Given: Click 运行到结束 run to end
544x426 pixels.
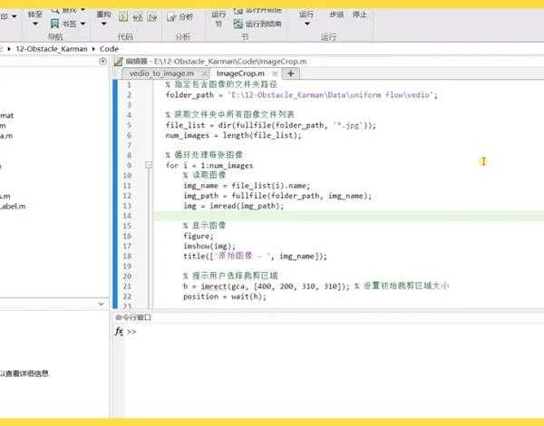Looking at the screenshot, I should (257, 24).
